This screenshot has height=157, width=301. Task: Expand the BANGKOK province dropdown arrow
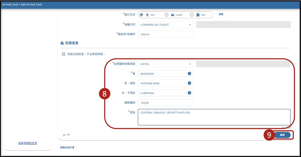189,74
